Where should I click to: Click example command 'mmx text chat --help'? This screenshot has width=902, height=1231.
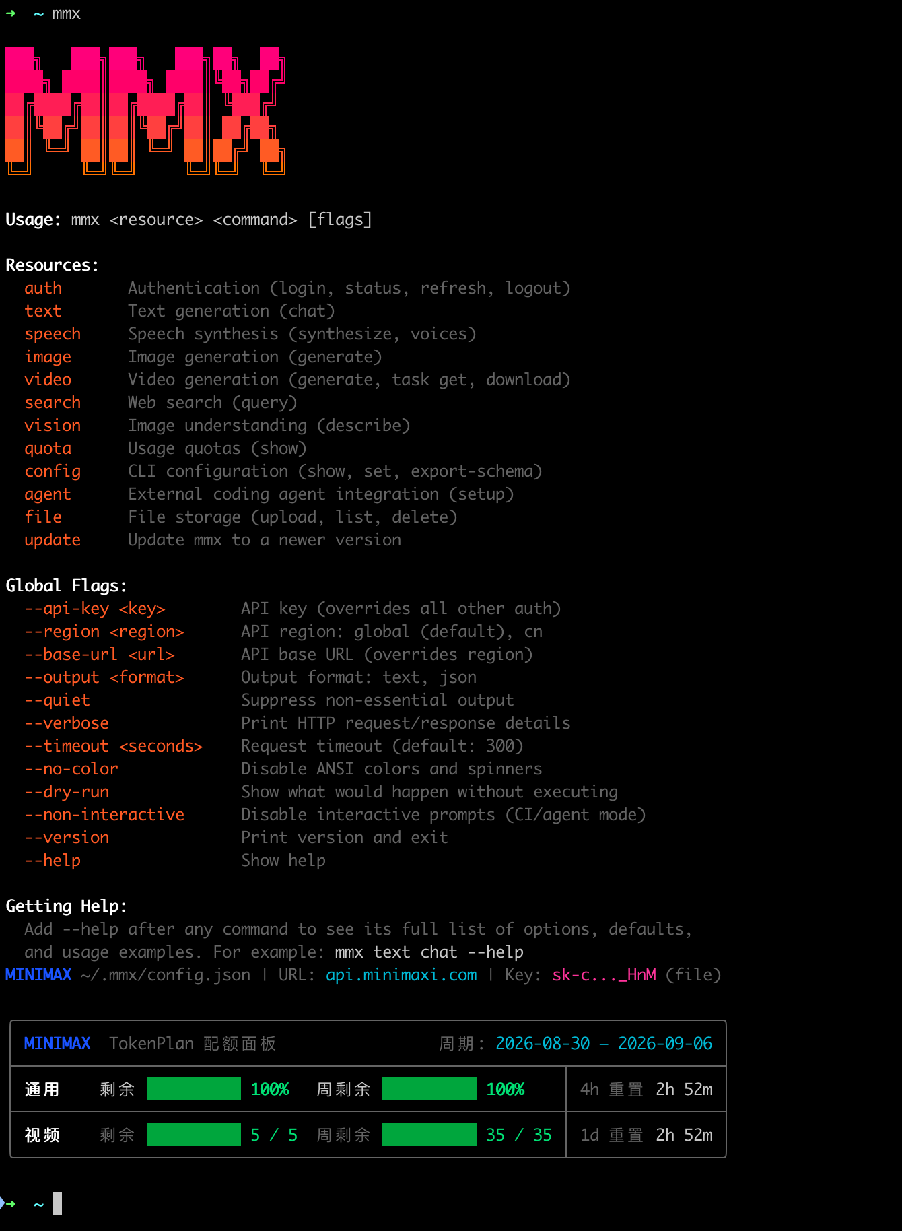point(429,952)
